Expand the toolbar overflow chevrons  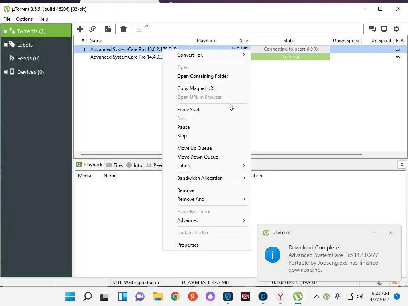pos(147,25)
